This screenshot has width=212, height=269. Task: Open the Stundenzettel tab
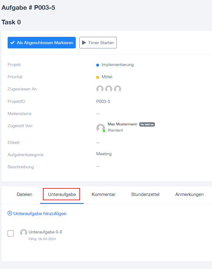(145, 194)
